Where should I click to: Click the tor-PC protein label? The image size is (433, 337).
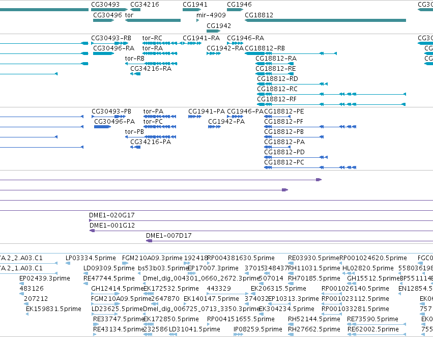153,122
